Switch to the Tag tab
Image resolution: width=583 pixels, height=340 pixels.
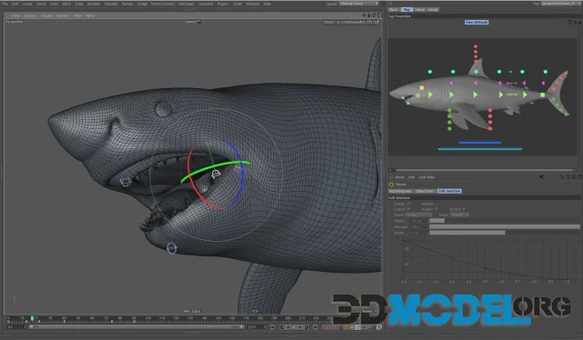[x=406, y=10]
